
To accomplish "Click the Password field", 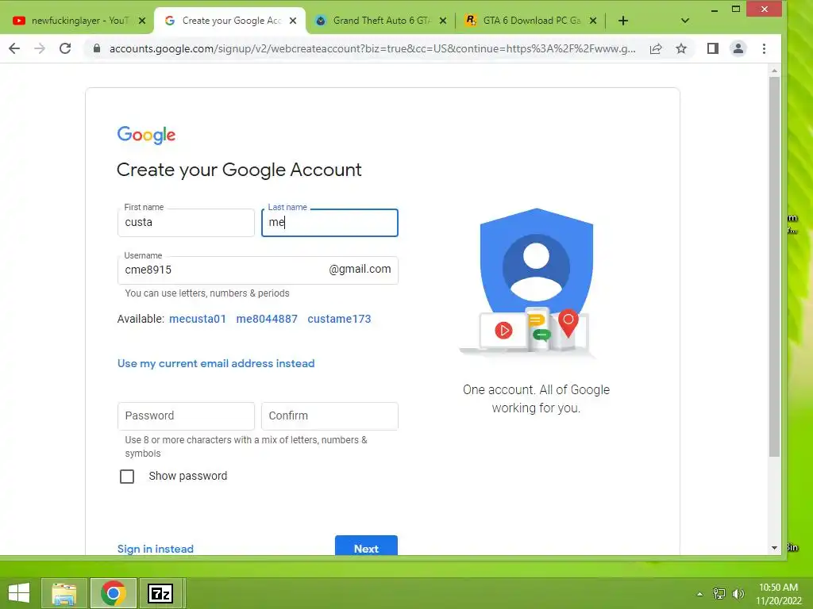I will pos(186,416).
